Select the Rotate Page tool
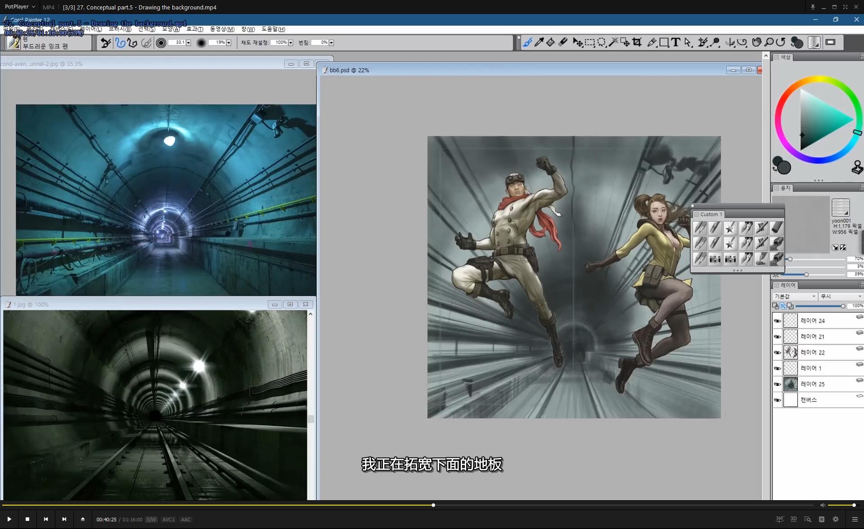Image resolution: width=864 pixels, height=529 pixels. click(781, 42)
